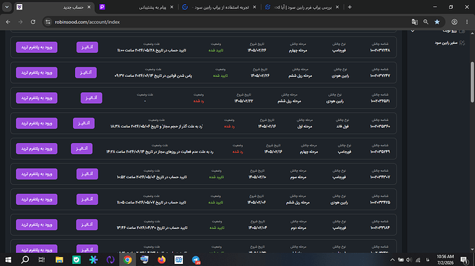Toggle the bookmark star for this page
The width and height of the screenshot is (475, 266).
(x=437, y=22)
